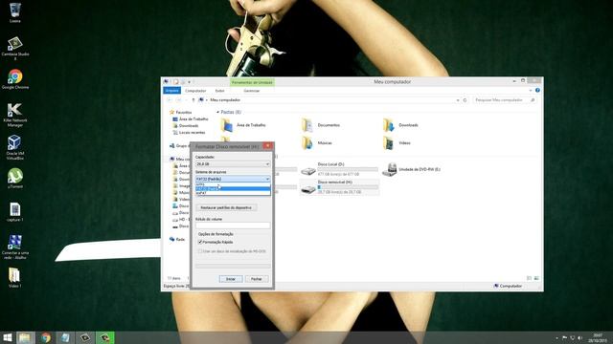Choose NTFS from the file system list
613x344 pixels.
[x=233, y=184]
